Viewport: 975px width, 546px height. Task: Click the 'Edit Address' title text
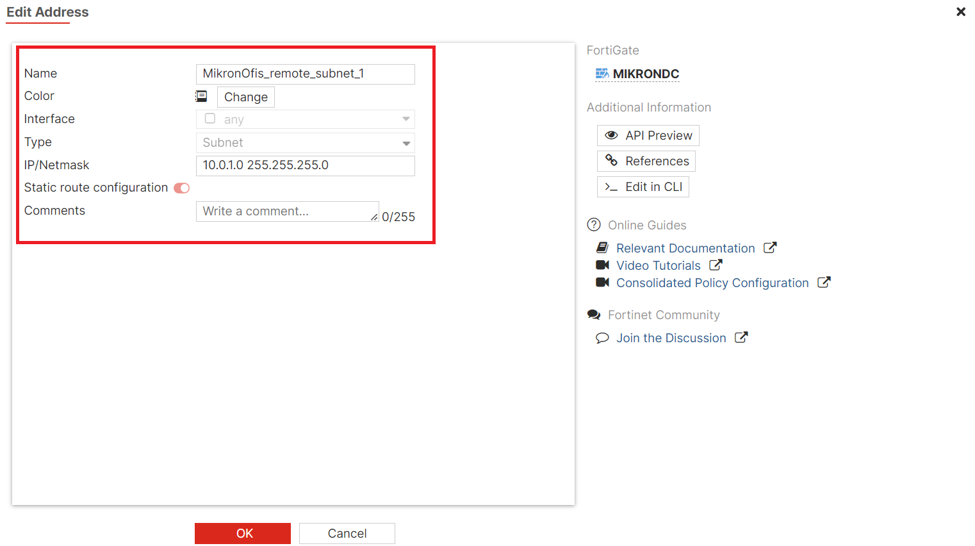click(47, 12)
